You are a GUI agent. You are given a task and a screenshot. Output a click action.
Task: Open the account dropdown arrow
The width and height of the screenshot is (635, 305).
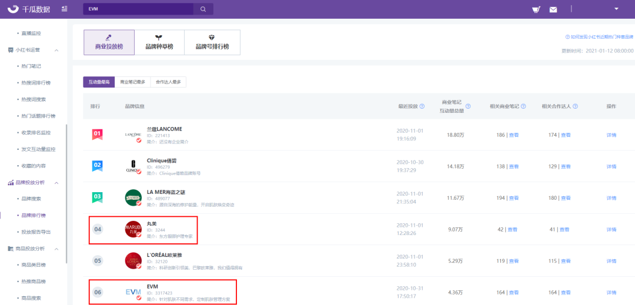pos(616,8)
